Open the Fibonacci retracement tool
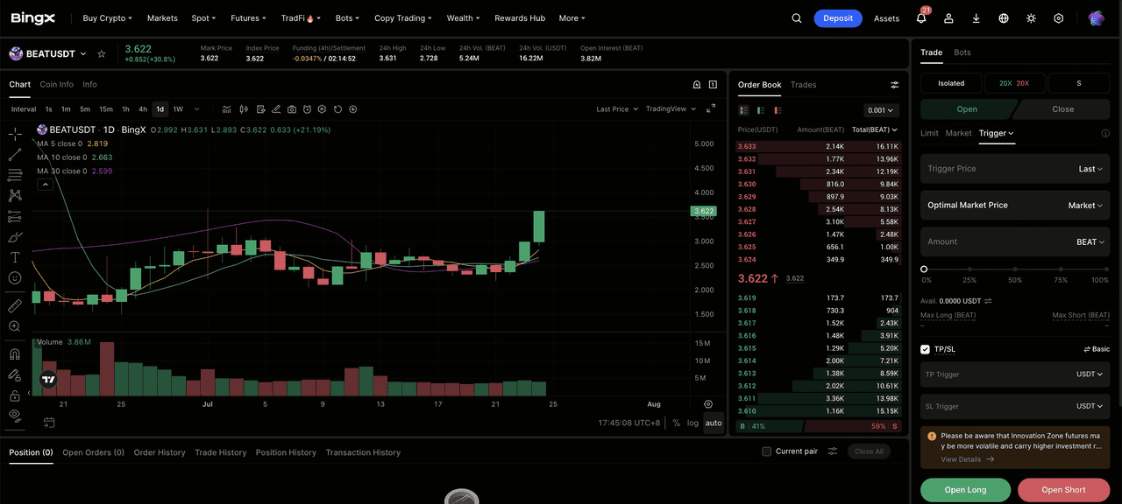Screen dimensions: 1122x504 click(x=15, y=175)
